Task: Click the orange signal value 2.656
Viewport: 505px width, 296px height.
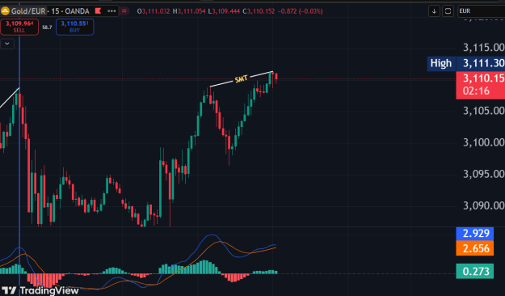Action: coord(475,248)
